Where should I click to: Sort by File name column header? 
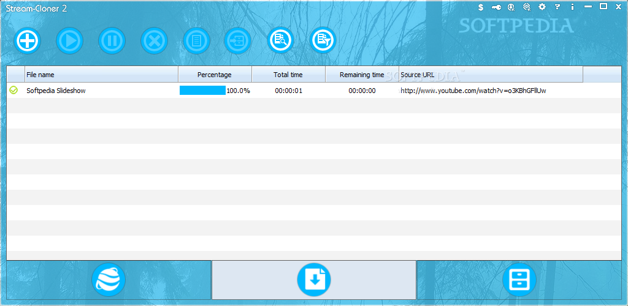(101, 75)
